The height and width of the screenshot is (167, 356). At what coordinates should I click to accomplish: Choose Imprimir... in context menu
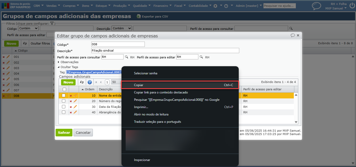point(180,107)
